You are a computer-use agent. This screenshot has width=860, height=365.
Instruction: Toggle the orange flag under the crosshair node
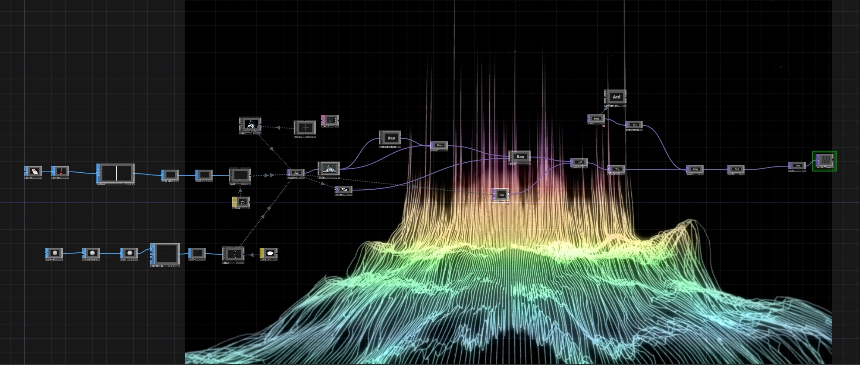point(308,137)
